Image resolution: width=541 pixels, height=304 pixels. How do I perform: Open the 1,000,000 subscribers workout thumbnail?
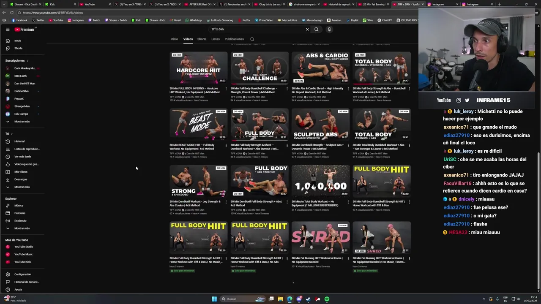(320, 181)
